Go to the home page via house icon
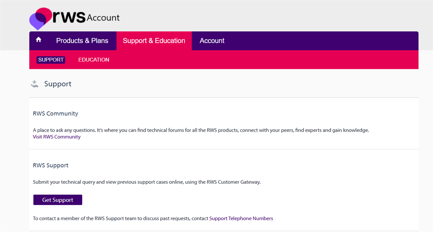This screenshot has width=433, height=232. pos(38,40)
